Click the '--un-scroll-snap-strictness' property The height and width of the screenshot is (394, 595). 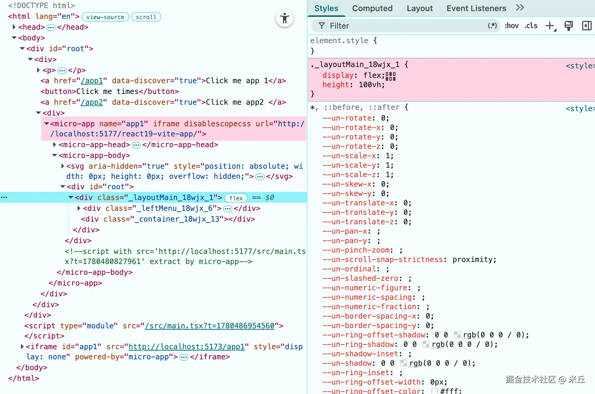[x=382, y=260]
